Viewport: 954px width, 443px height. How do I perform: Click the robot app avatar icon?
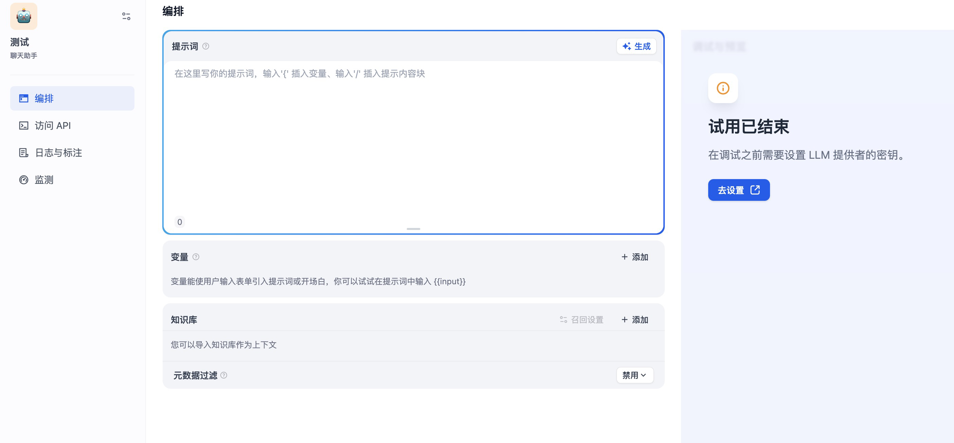pos(24,16)
